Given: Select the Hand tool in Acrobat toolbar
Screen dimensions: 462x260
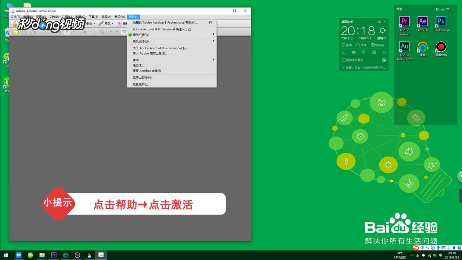Looking at the screenshot, I should [x=93, y=32].
